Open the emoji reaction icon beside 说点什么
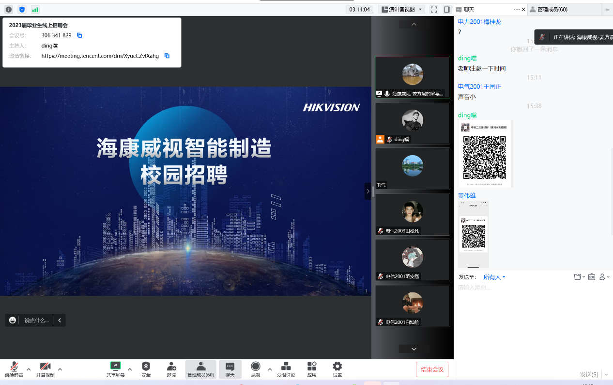 tap(12, 320)
